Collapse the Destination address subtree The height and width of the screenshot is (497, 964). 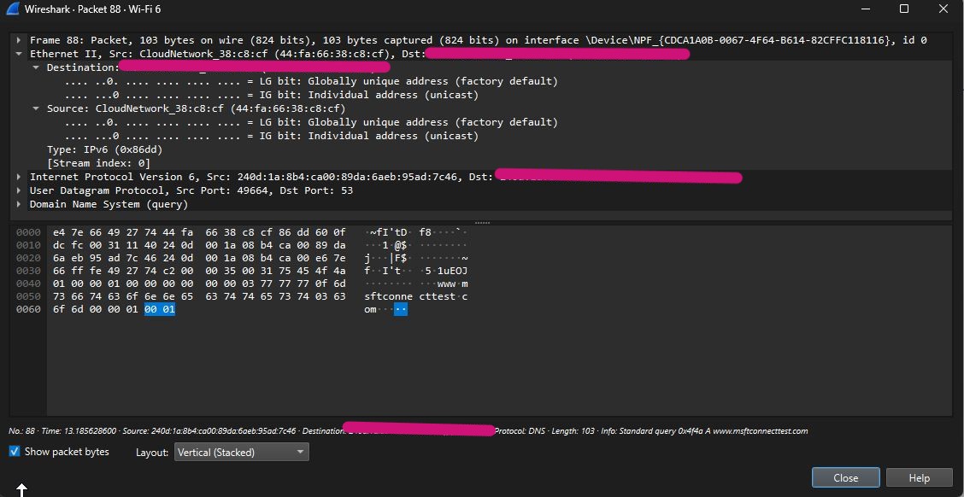tap(37, 67)
